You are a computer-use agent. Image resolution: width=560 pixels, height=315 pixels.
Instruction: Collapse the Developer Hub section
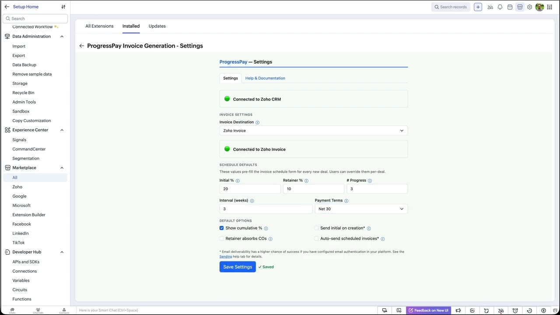click(x=62, y=252)
